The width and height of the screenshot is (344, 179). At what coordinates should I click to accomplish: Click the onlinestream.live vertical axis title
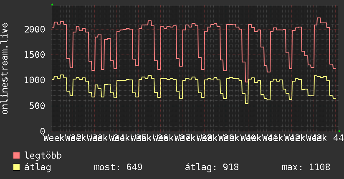point(5,69)
